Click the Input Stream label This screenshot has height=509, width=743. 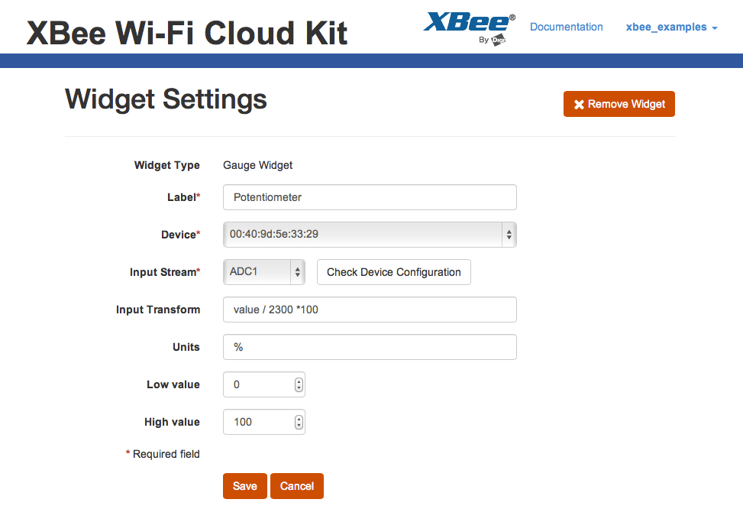[165, 272]
